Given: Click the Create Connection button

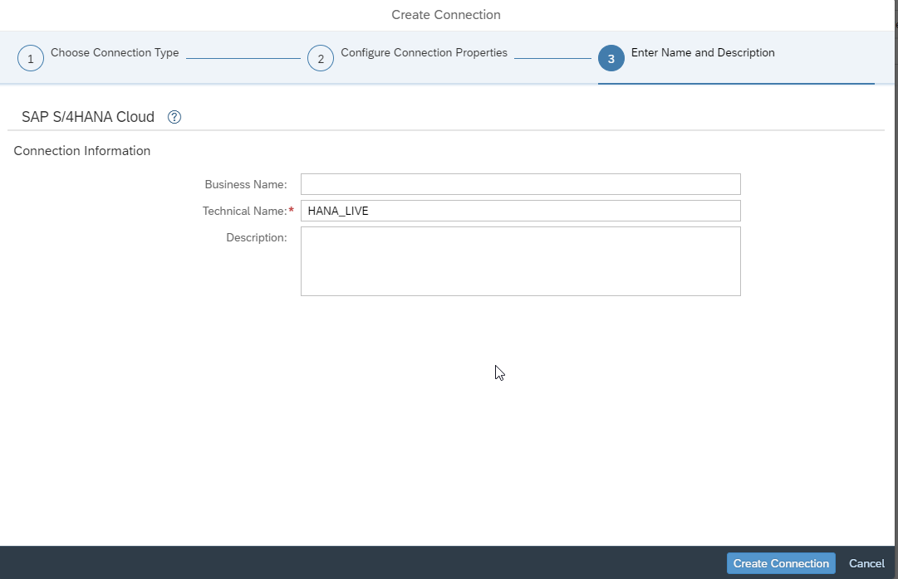Looking at the screenshot, I should coord(781,563).
